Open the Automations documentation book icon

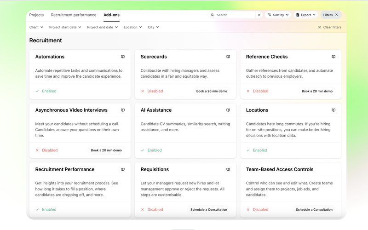pos(123,57)
